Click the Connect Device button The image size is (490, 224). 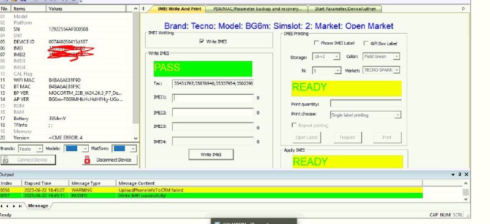28,160
